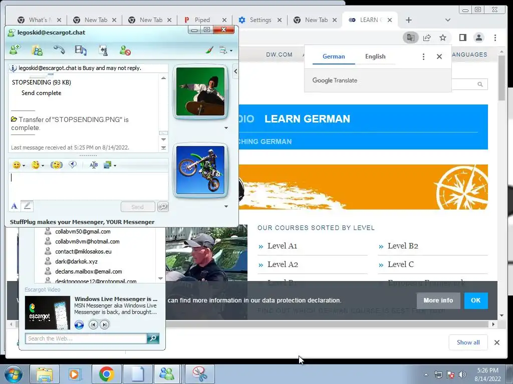Click the Google Translate icon in address bar
Image resolution: width=513 pixels, height=384 pixels.
(x=410, y=37)
